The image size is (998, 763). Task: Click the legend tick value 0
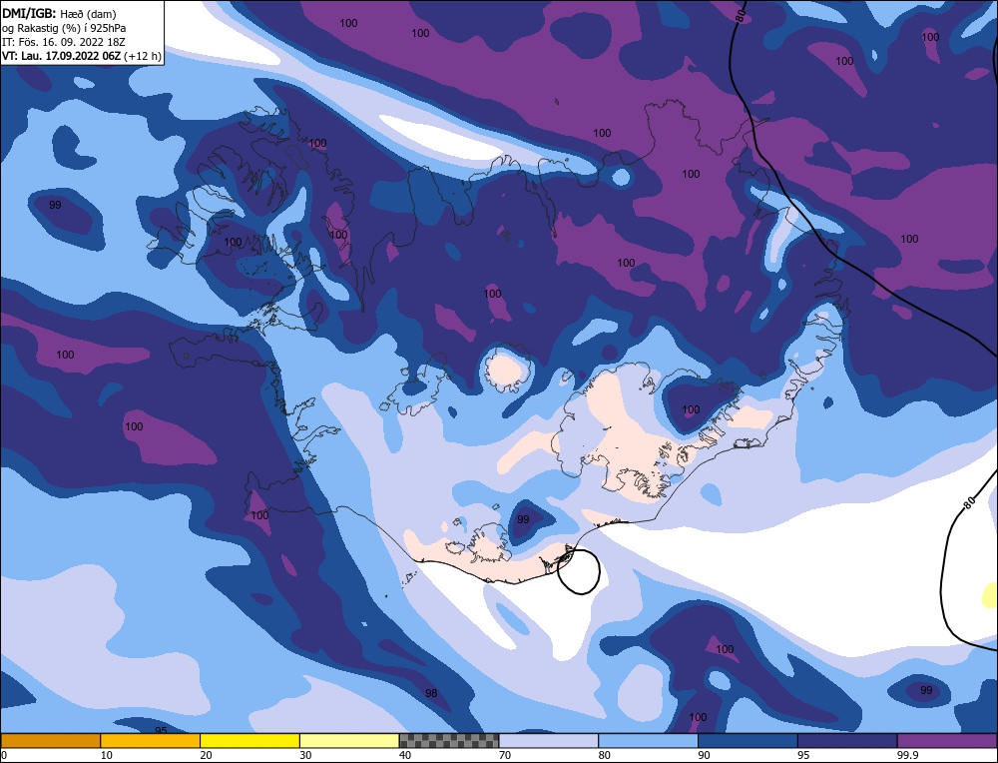(4, 755)
